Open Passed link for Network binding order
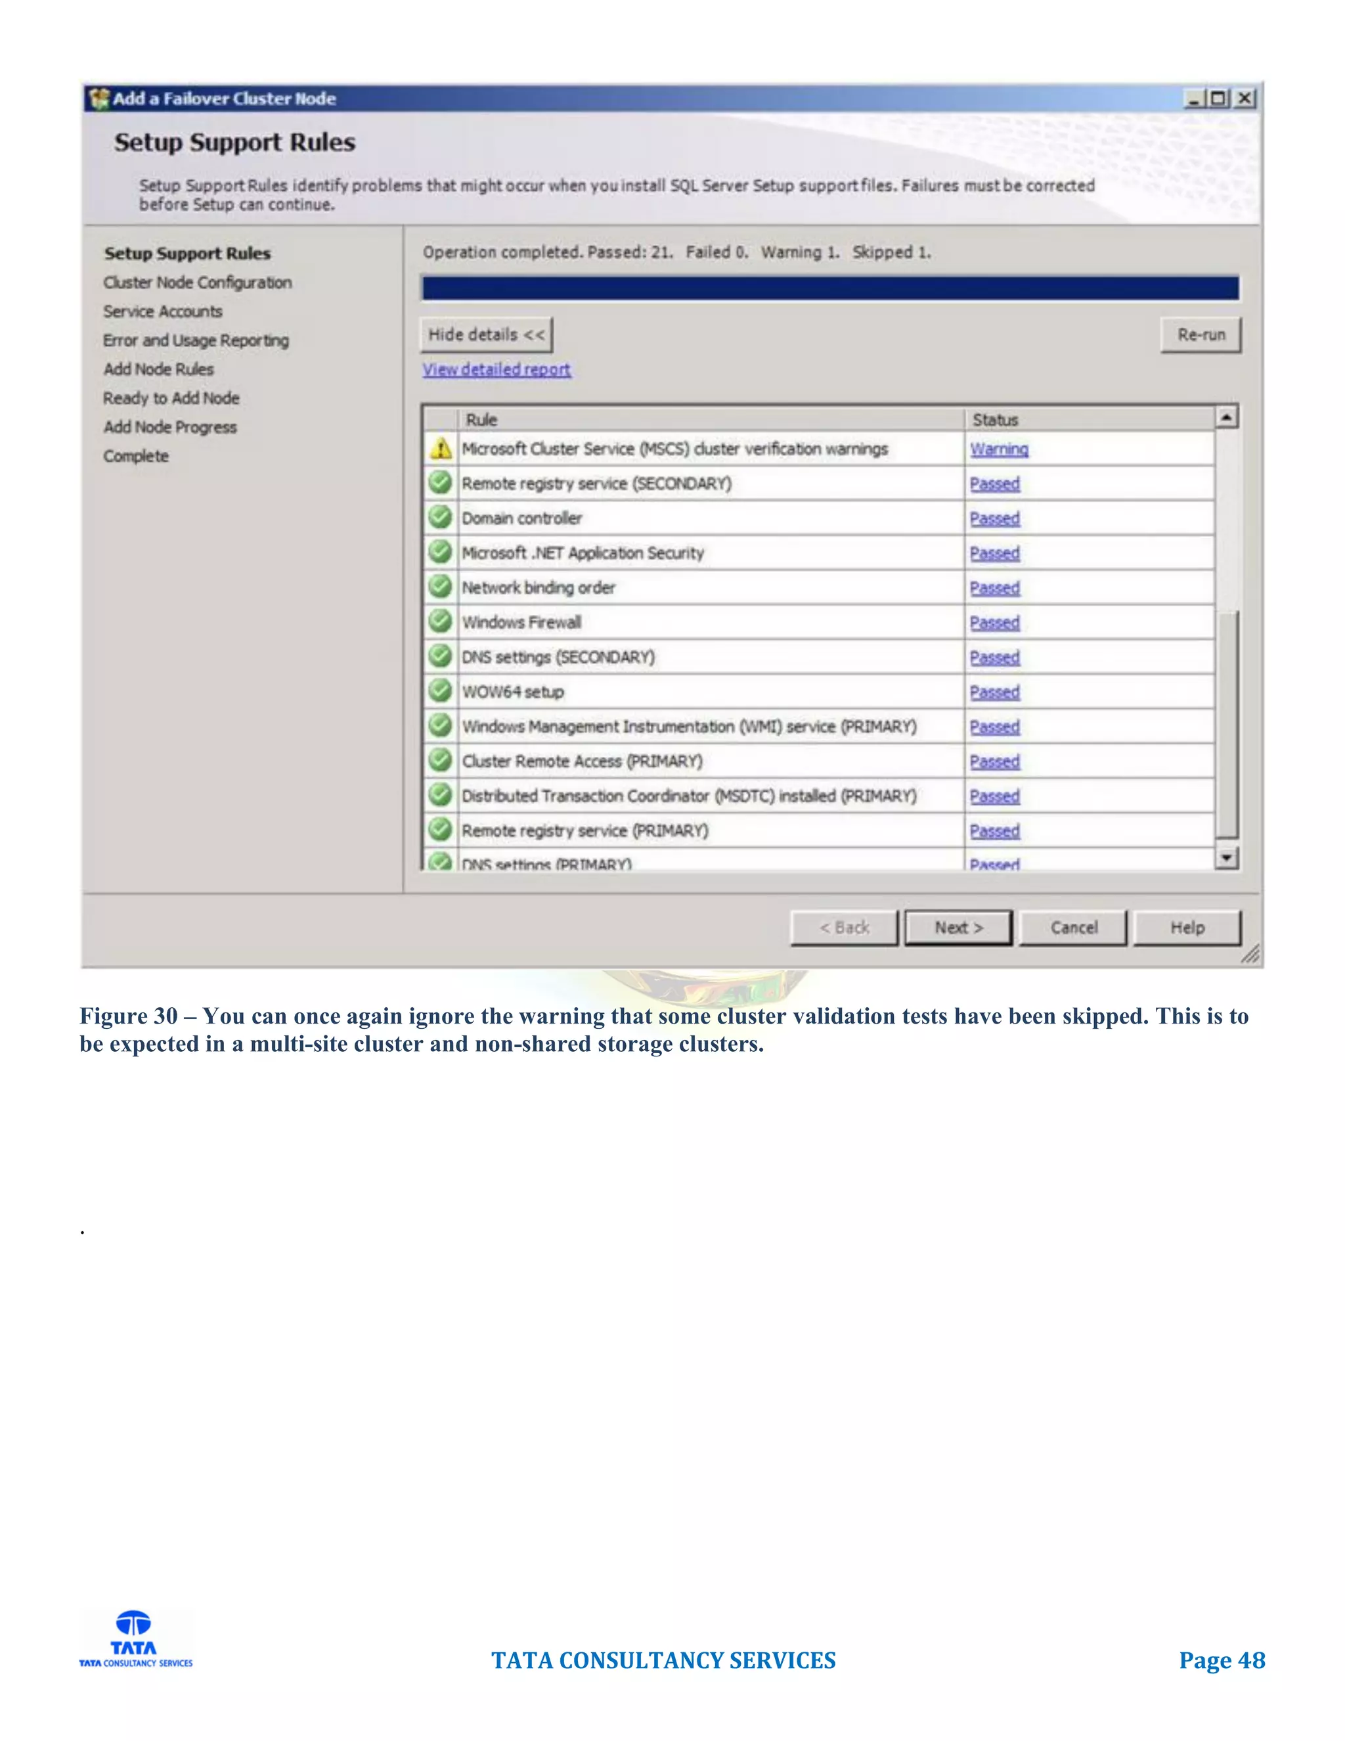Screen dimensions: 1345x1741 [994, 587]
